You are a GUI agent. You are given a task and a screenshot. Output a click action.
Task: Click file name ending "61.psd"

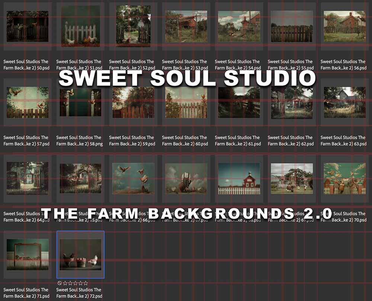[238, 140]
